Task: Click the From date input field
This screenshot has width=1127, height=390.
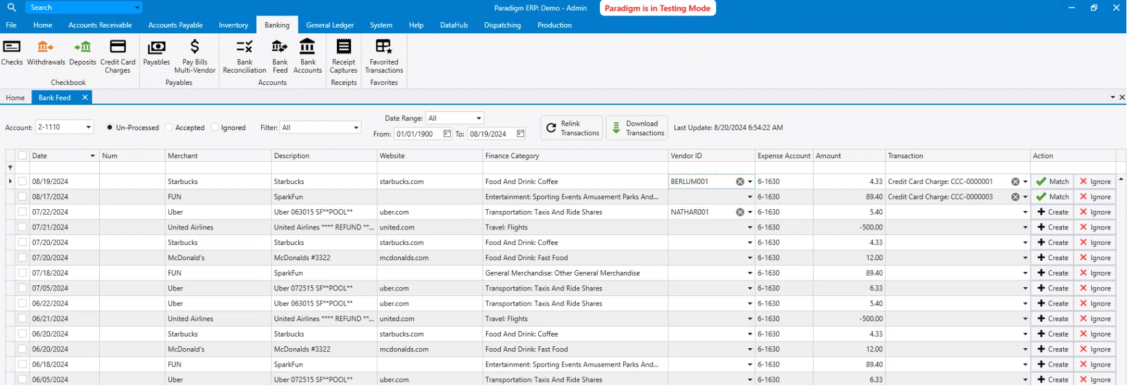Action: pos(418,134)
